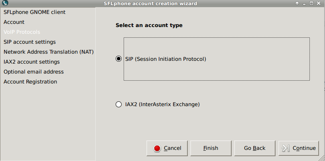Go to the Account step in sidebar
325x161 pixels.
[14, 22]
